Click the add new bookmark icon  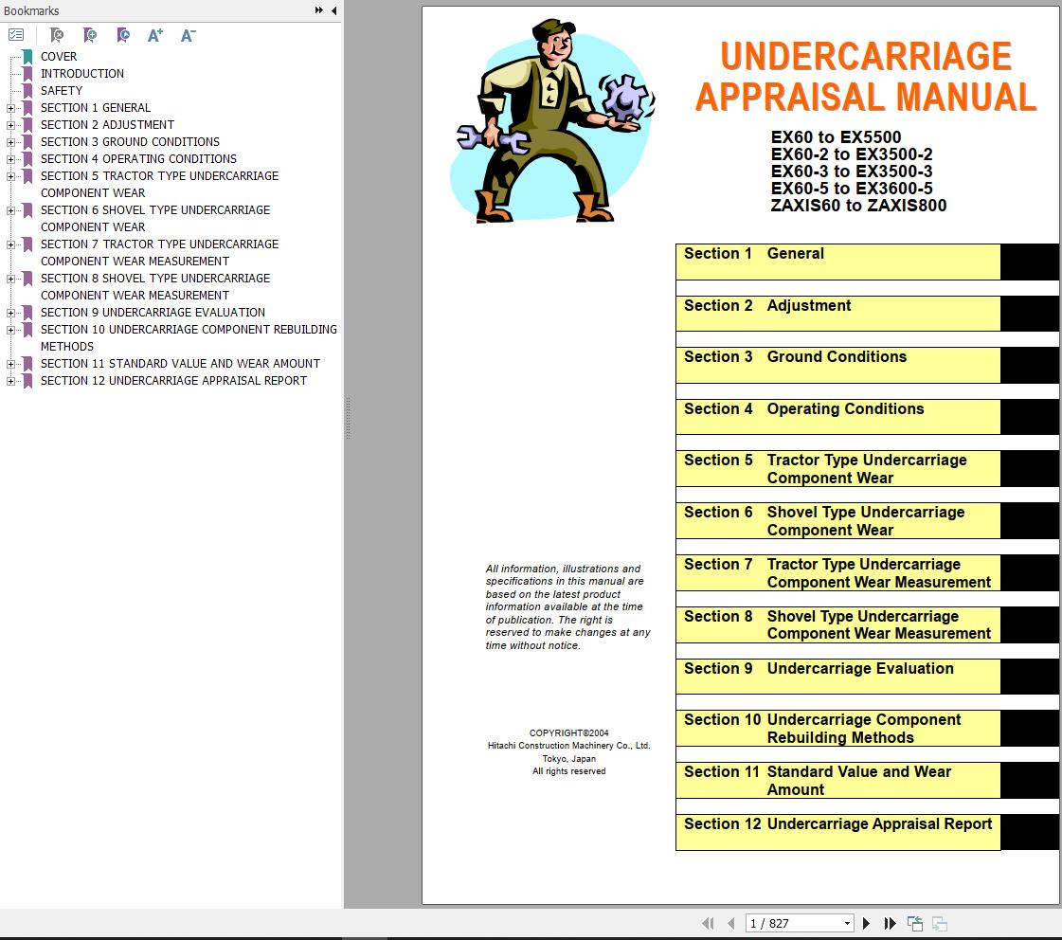(x=89, y=34)
